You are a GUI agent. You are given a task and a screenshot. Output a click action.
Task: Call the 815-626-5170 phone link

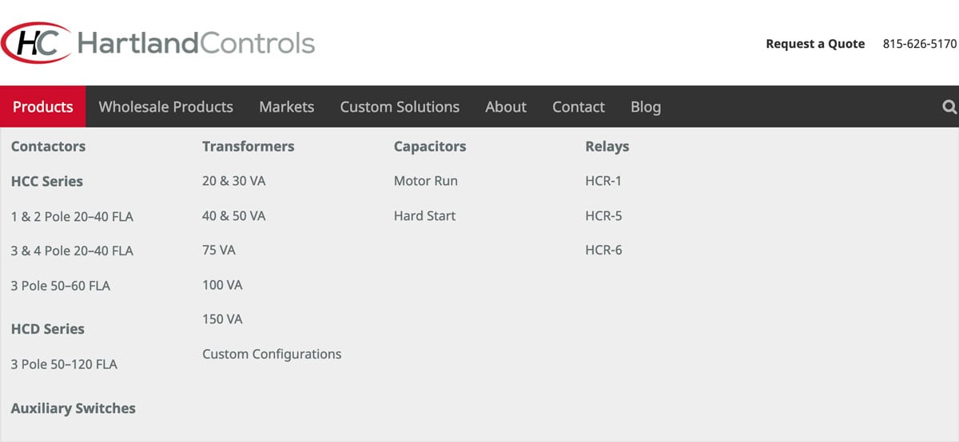919,44
